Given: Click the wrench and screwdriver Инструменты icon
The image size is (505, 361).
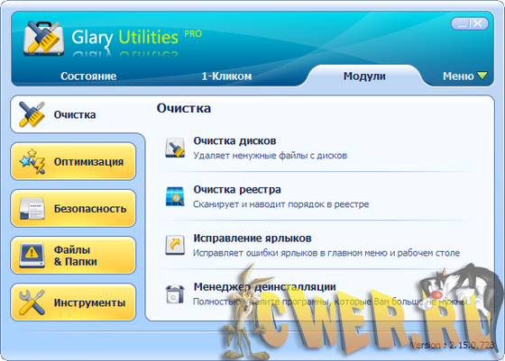Looking at the screenshot, I should 32,302.
